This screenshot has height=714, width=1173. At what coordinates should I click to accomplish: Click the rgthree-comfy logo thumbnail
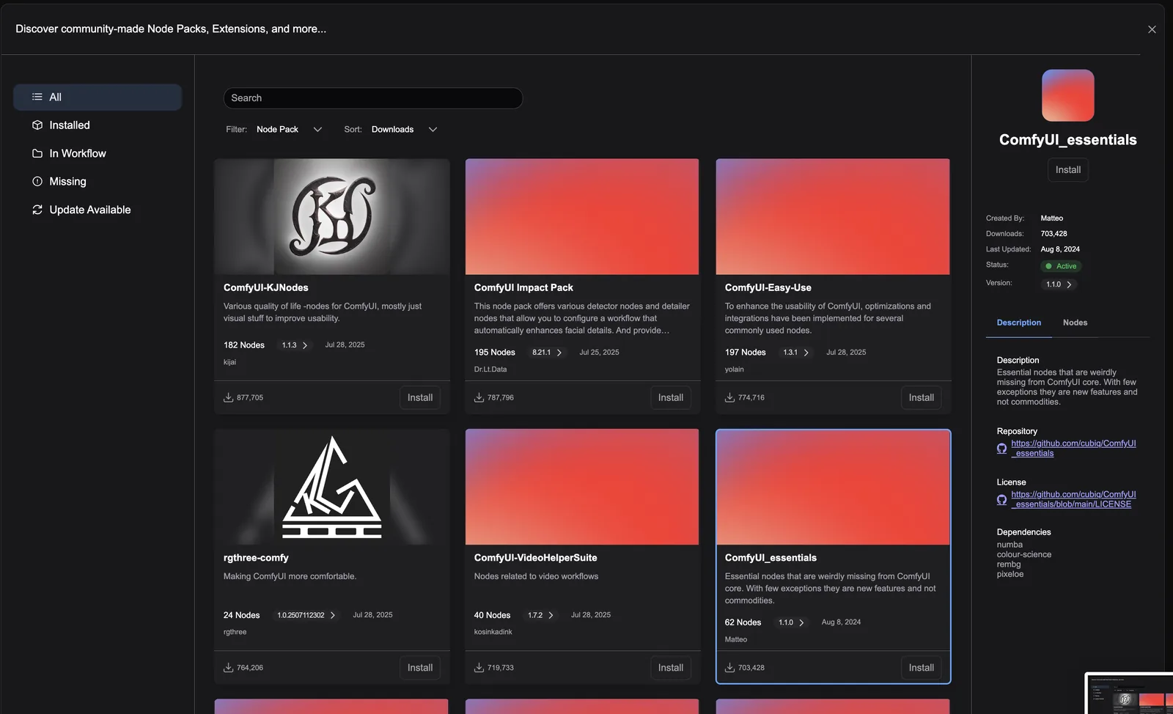click(332, 487)
